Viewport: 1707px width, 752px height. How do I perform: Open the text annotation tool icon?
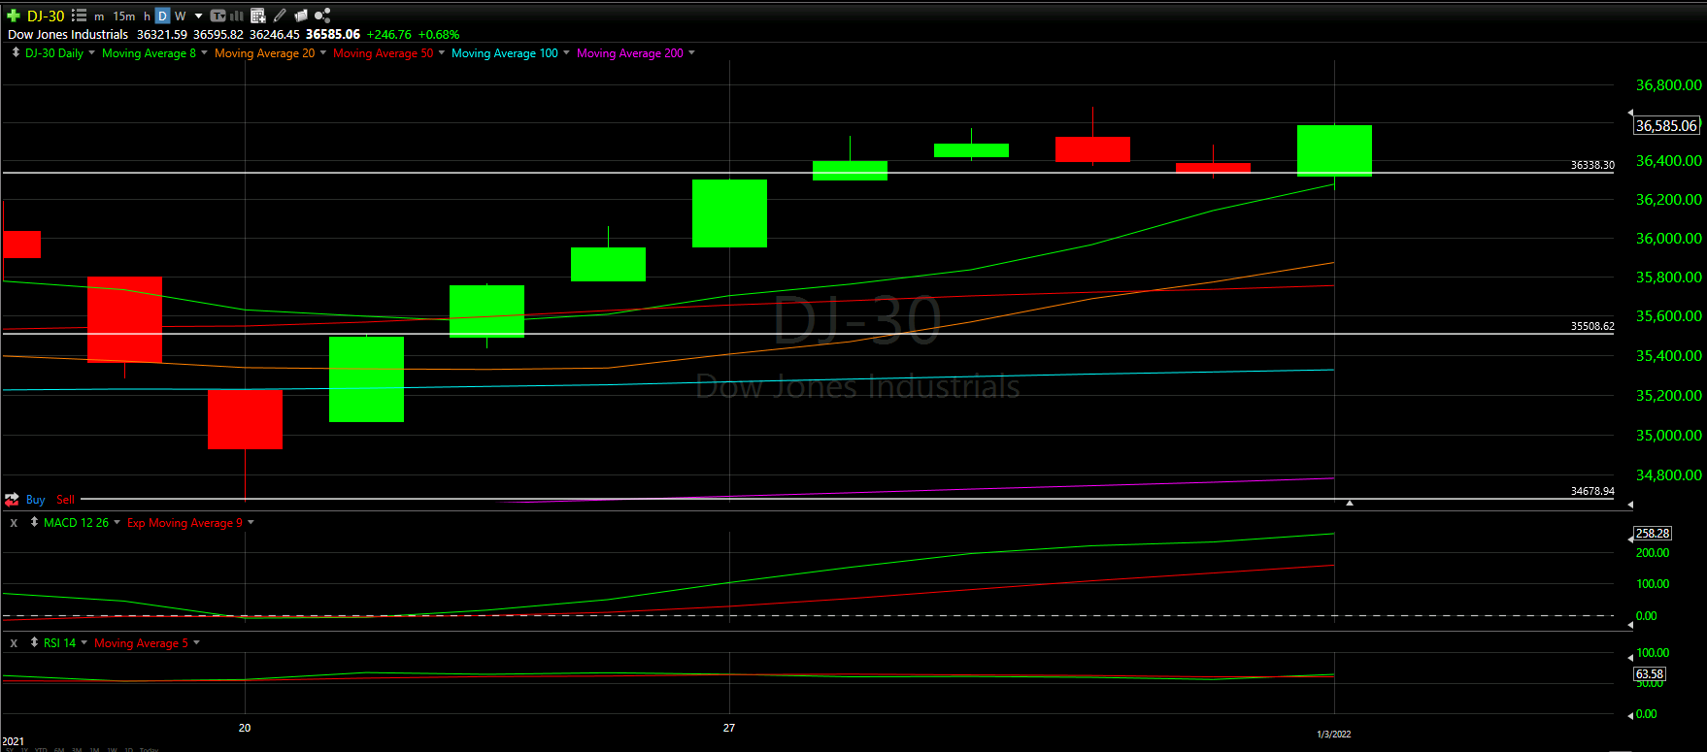[218, 16]
